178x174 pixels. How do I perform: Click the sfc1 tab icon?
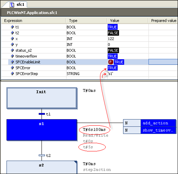[x=12, y=4]
